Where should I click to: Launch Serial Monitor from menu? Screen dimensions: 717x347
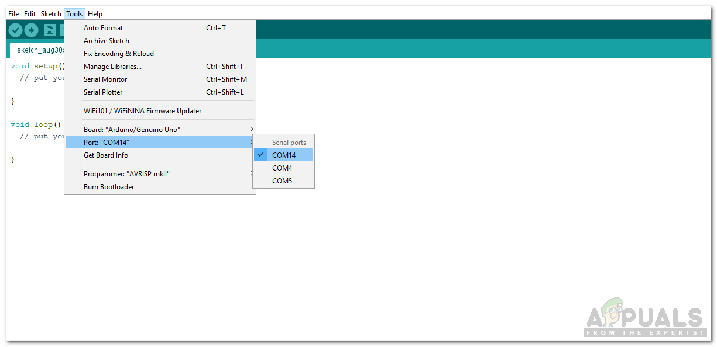coord(160,79)
